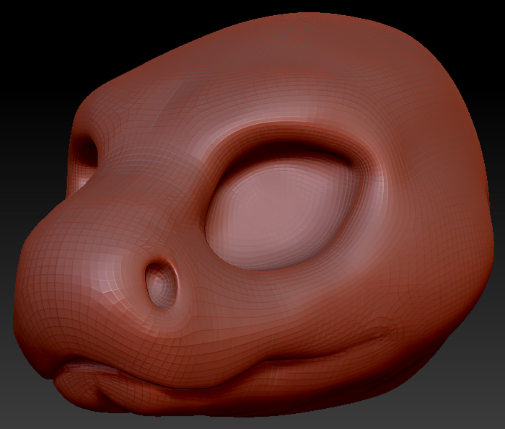Click the large eyeball on the sculpted head
505x429 pixels.
click(278, 213)
